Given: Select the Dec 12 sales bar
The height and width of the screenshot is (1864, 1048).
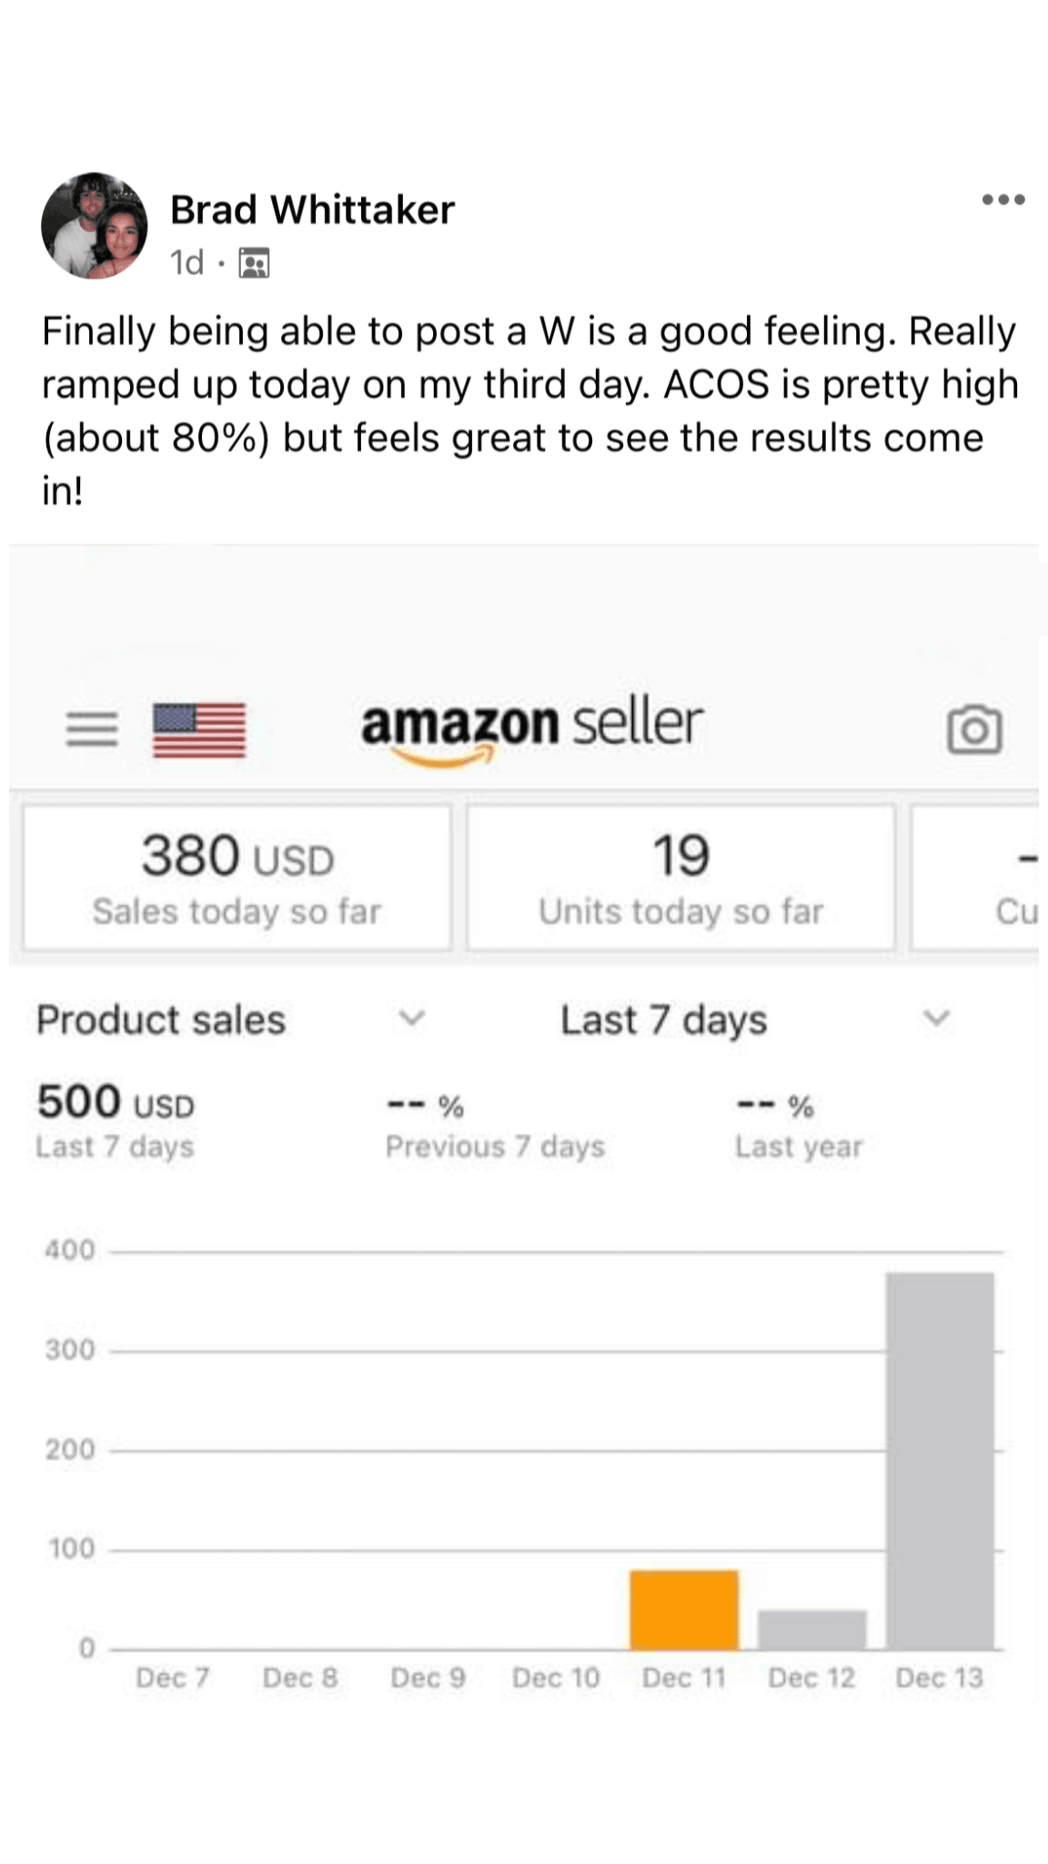Looking at the screenshot, I should point(812,1629).
